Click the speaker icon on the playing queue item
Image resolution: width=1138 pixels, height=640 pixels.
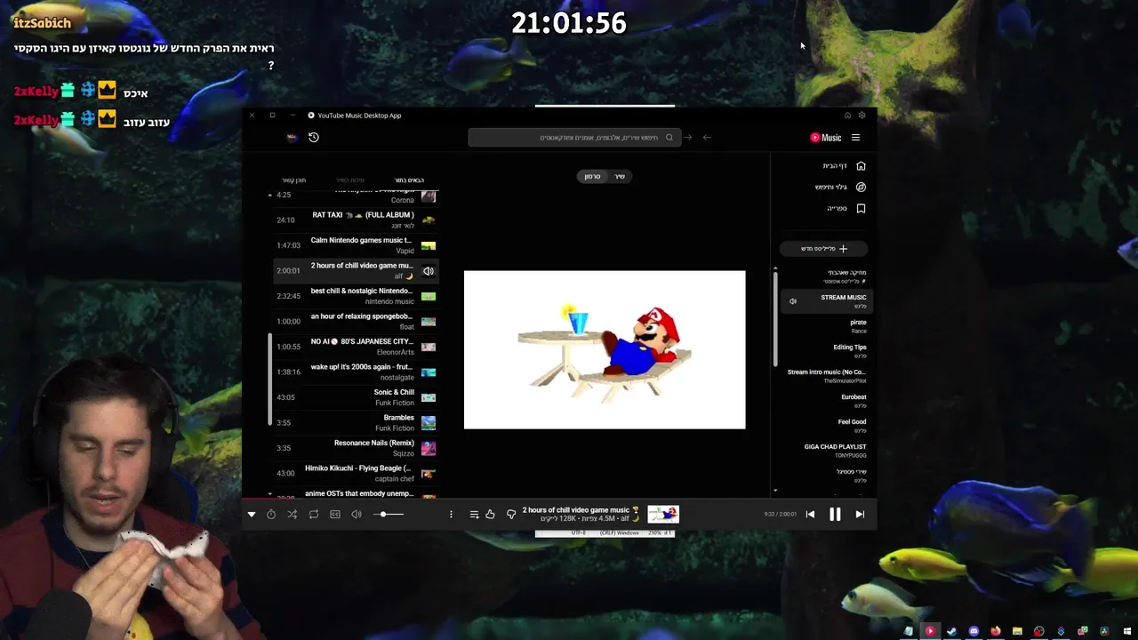pyautogui.click(x=429, y=271)
